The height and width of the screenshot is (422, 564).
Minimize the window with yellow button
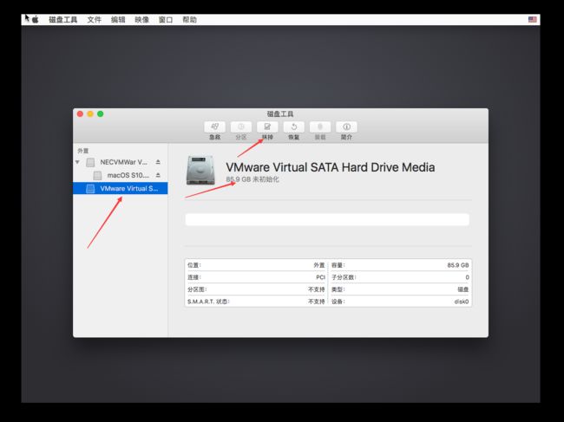pyautogui.click(x=90, y=114)
